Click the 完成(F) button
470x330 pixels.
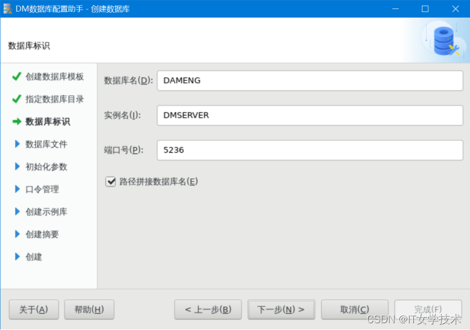[428, 309]
